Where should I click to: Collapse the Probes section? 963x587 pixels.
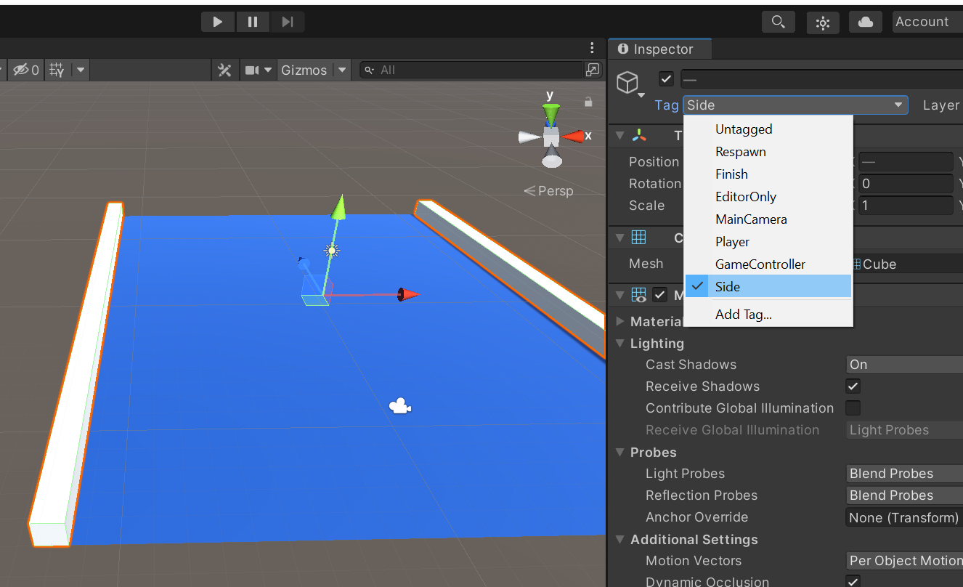click(x=619, y=452)
